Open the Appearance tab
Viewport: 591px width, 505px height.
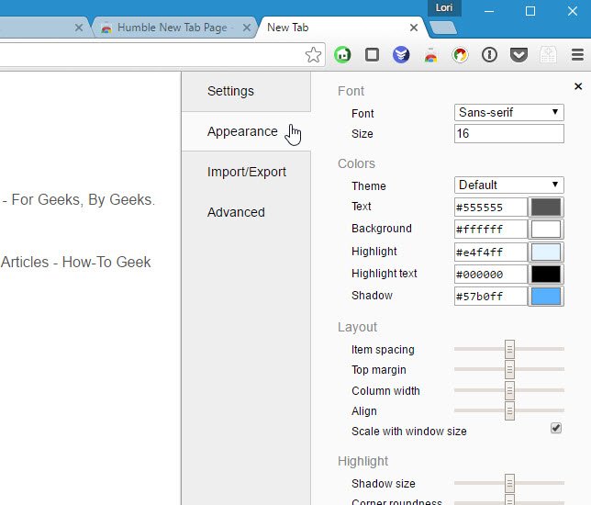point(242,131)
